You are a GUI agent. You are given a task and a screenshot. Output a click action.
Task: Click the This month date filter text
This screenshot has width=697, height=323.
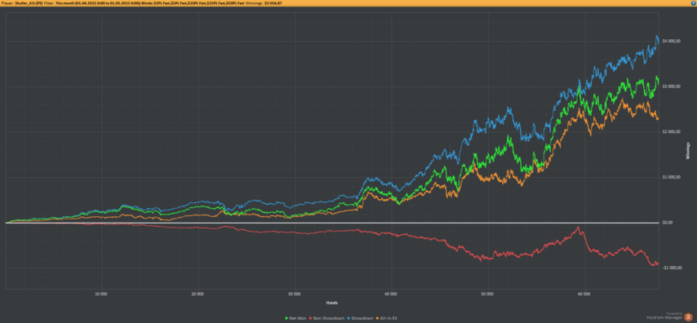[x=97, y=3]
